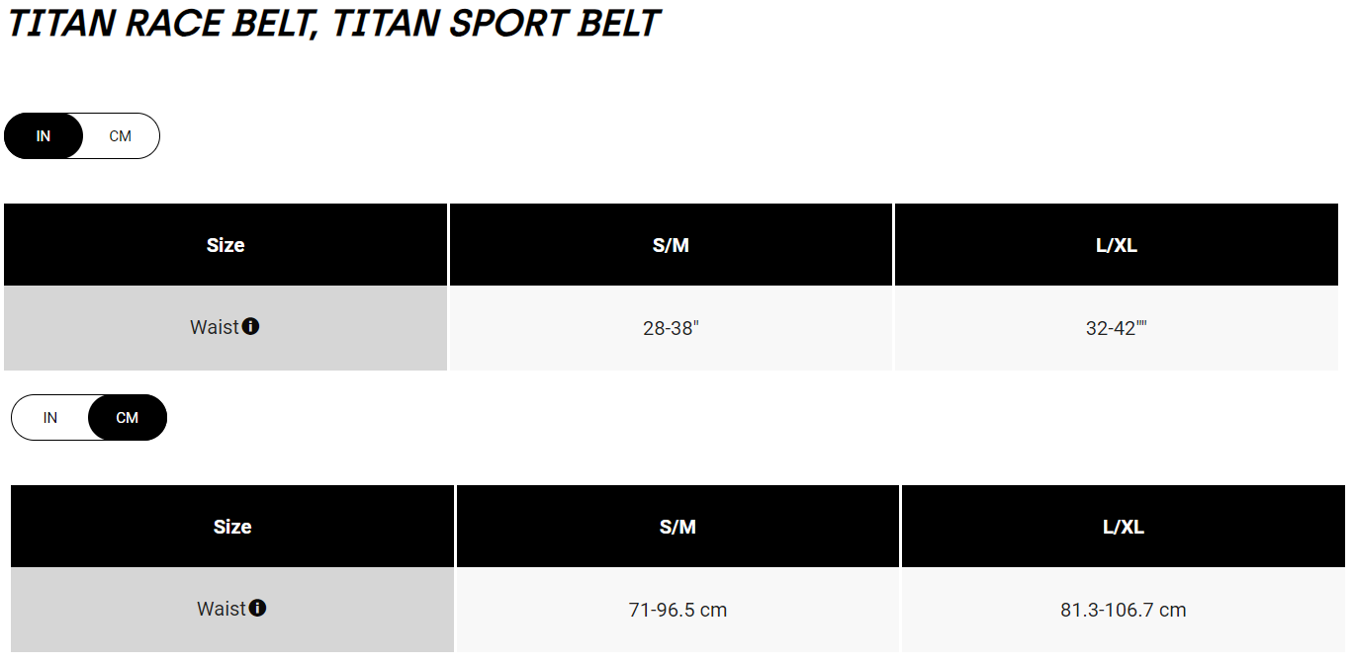Viewport: 1355px width, 664px height.
Task: Click the info icon beside Waist in inches table
Action: (x=251, y=326)
